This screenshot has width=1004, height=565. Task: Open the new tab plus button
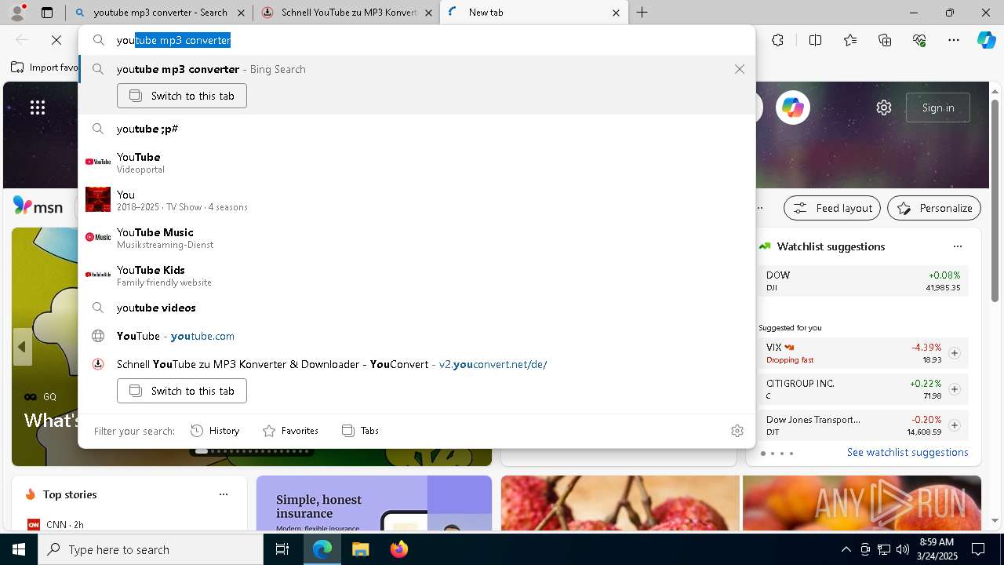642,13
